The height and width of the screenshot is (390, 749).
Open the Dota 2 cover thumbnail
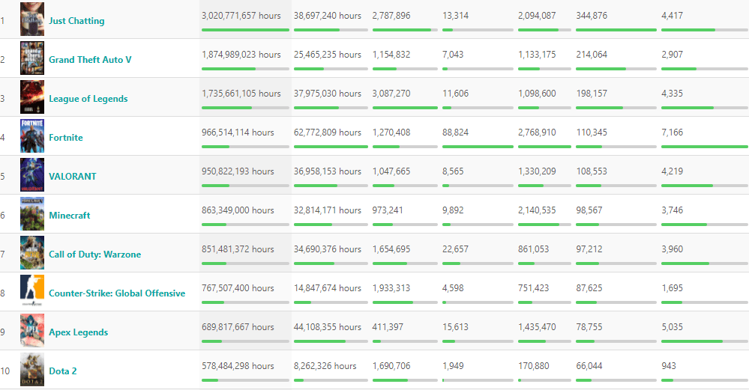click(31, 370)
